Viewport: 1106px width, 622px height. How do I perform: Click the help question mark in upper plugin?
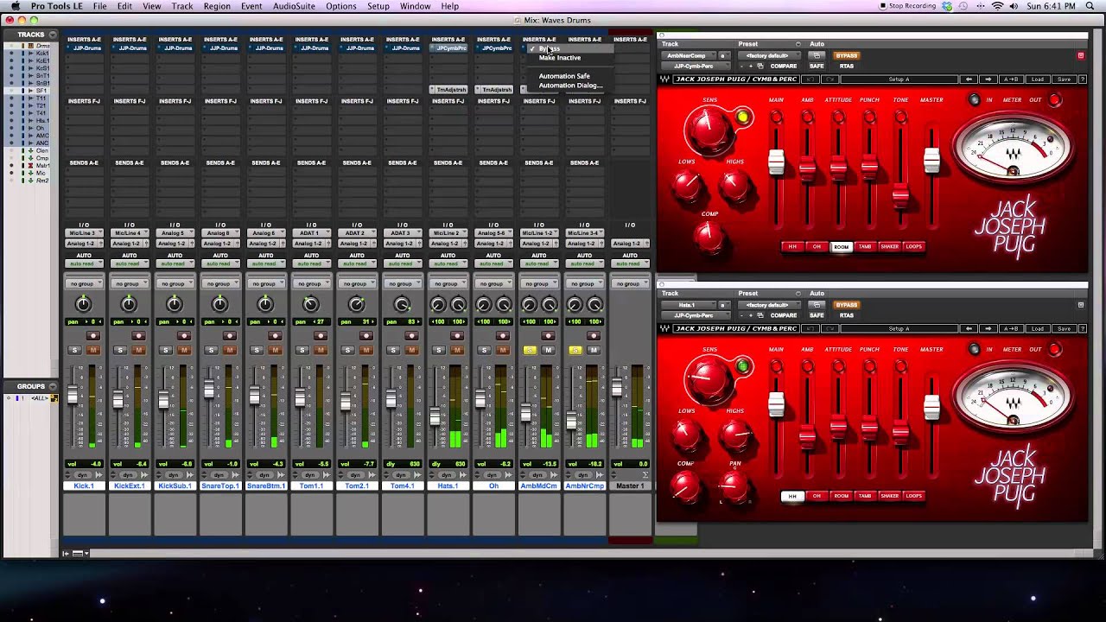click(1082, 79)
